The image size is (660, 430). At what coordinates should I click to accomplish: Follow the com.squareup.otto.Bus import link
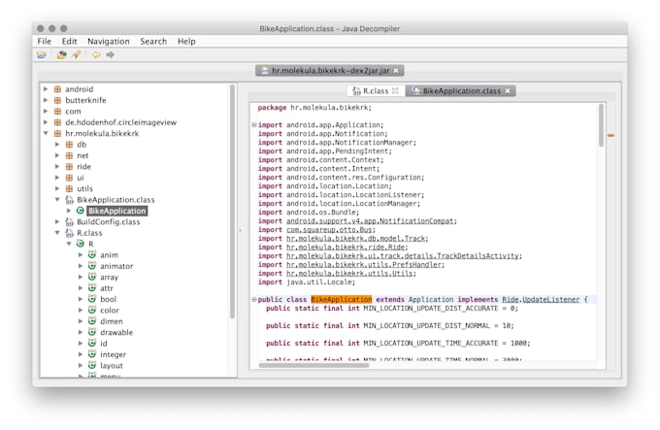tap(330, 230)
